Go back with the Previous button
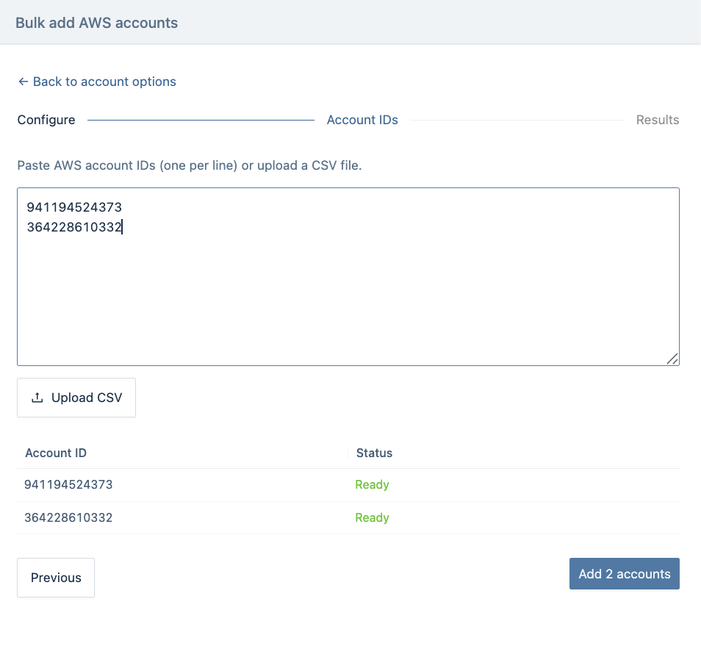 56,578
